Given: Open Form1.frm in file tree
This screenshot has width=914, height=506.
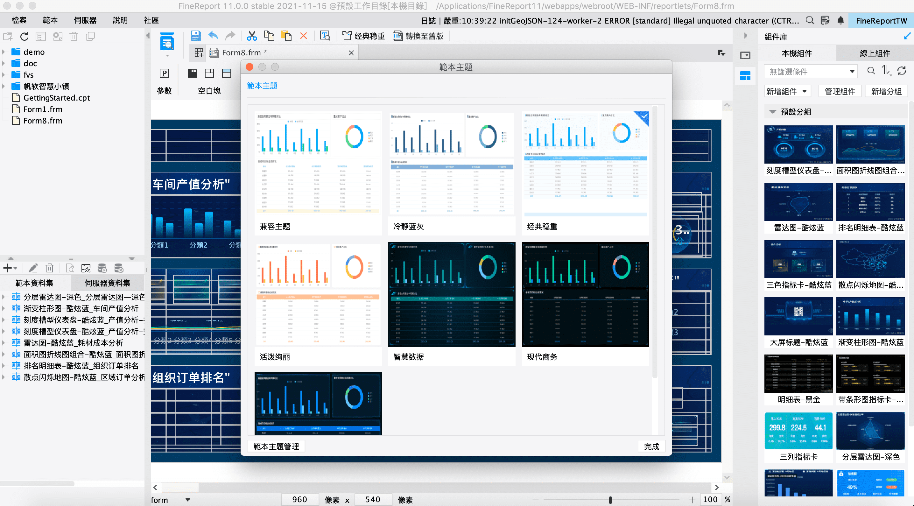Looking at the screenshot, I should [43, 109].
